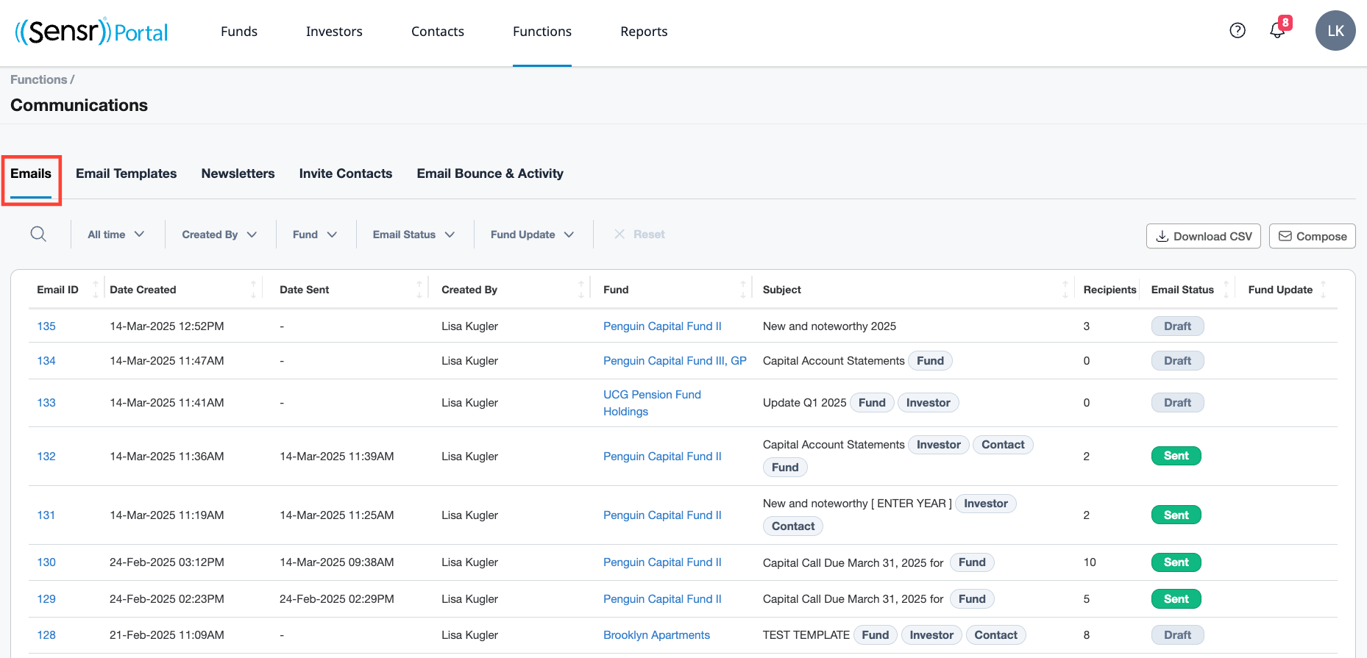Screen dimensions: 1367x658
Task: Sort by Date Created column arrows
Action: [253, 290]
